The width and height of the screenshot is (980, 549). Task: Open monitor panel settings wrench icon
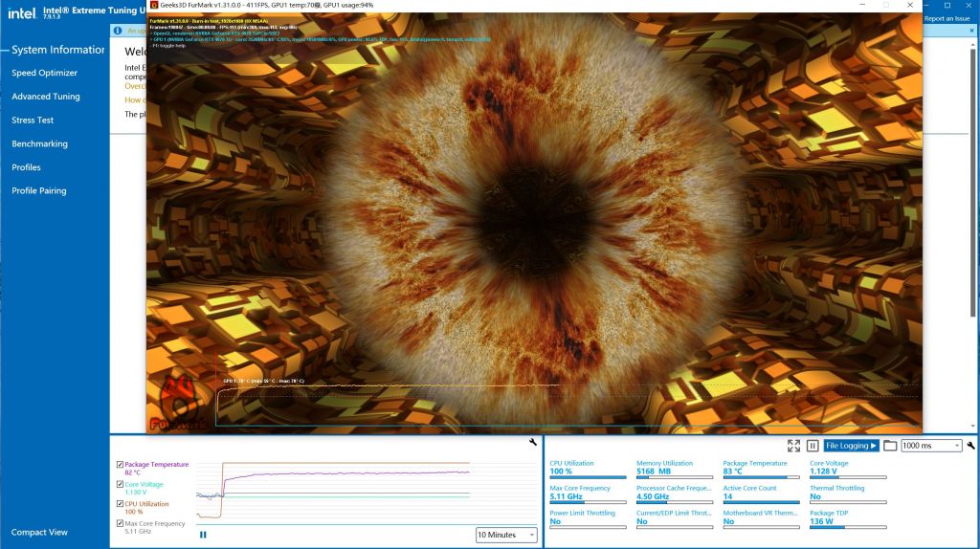coord(970,446)
